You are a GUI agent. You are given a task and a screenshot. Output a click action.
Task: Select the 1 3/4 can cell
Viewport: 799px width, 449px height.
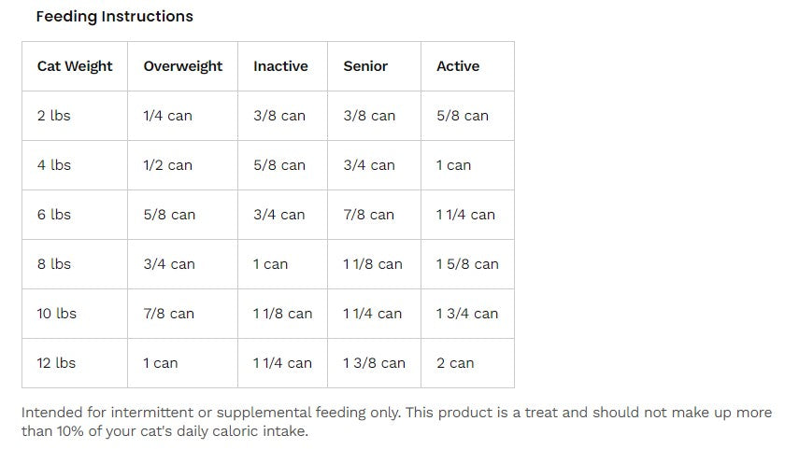[467, 313]
